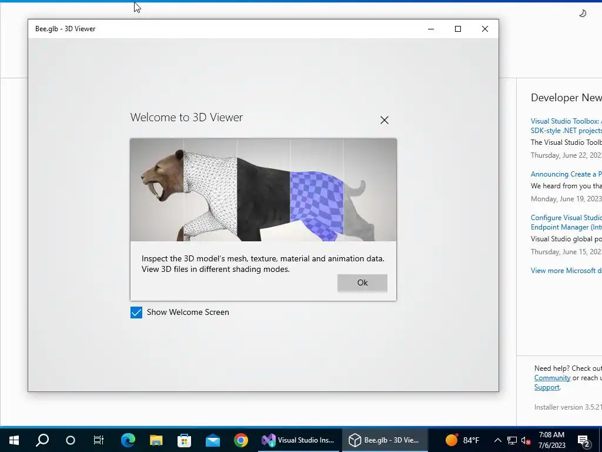Screen dimensions: 602x452
Task: Click Developer News heading
Action: click(566, 98)
